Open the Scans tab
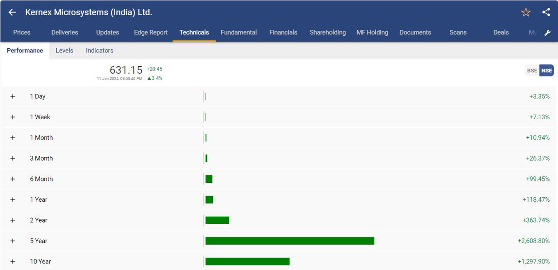The image size is (558, 270). [458, 32]
